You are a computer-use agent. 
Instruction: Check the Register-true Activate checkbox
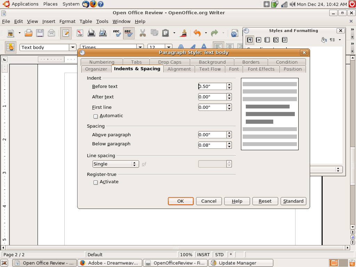click(96, 182)
